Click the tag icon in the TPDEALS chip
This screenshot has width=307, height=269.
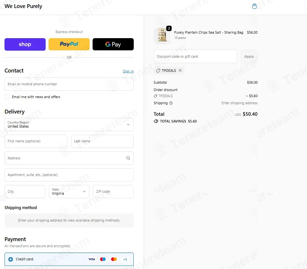point(158,71)
